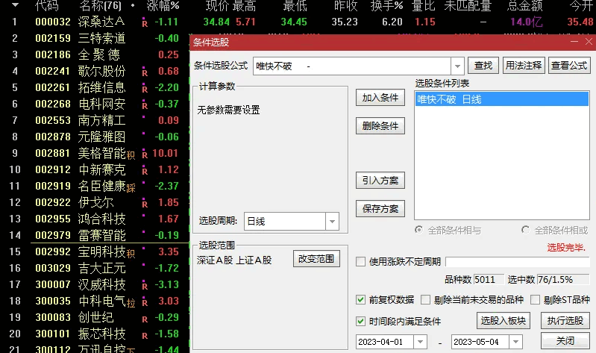
Task: Click the 关闭 button
Action: point(565,341)
